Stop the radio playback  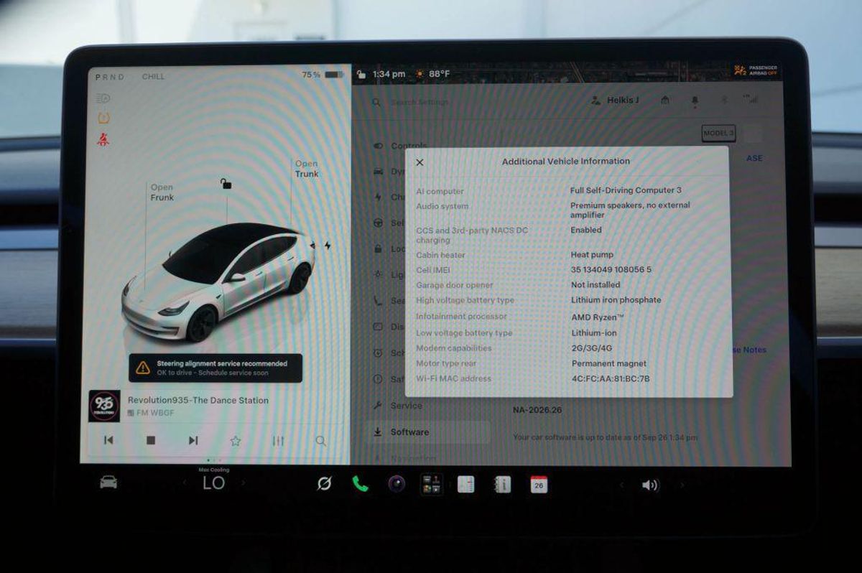(151, 440)
